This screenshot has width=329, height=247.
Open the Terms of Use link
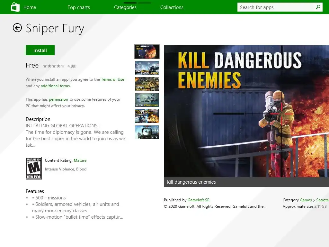point(112,79)
